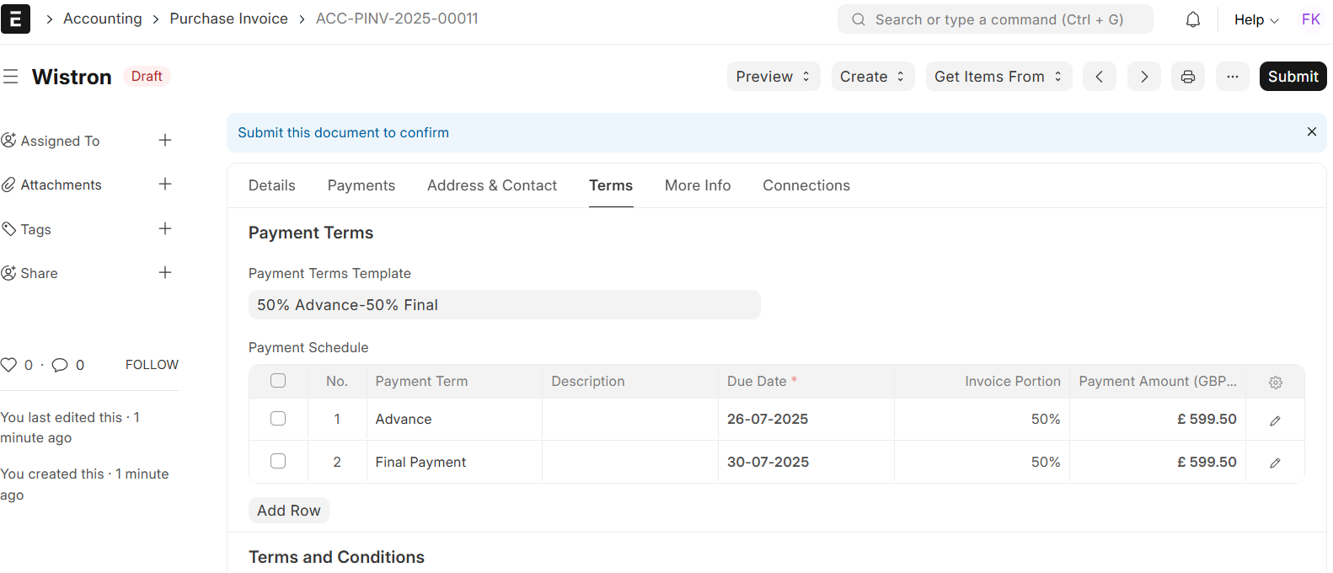Check the Final Payment row checkbox

click(278, 461)
